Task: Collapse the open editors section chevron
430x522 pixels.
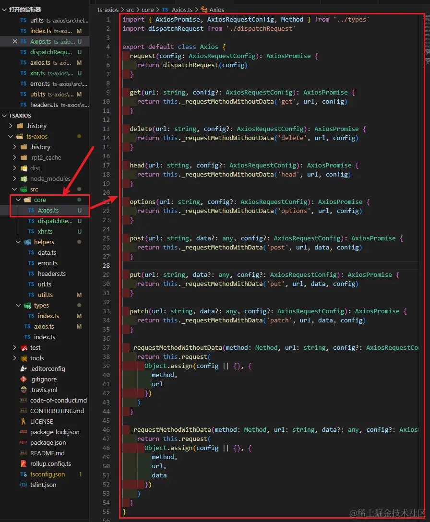Action: tap(4, 10)
